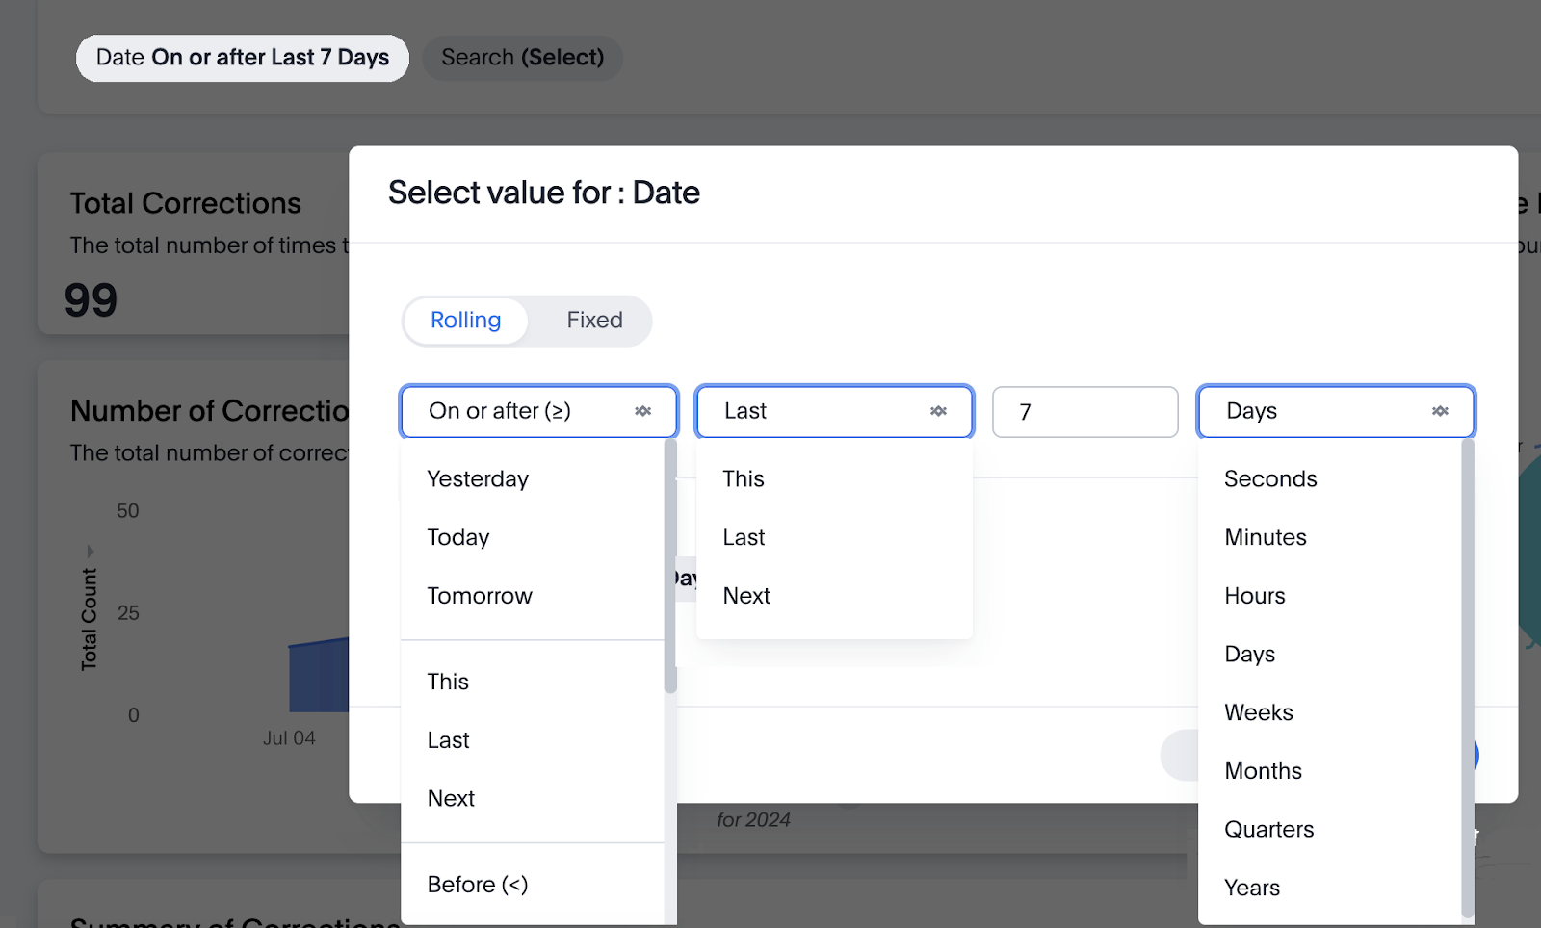Click the time unit list scrollbar
The image size is (1541, 928).
(x=1468, y=679)
